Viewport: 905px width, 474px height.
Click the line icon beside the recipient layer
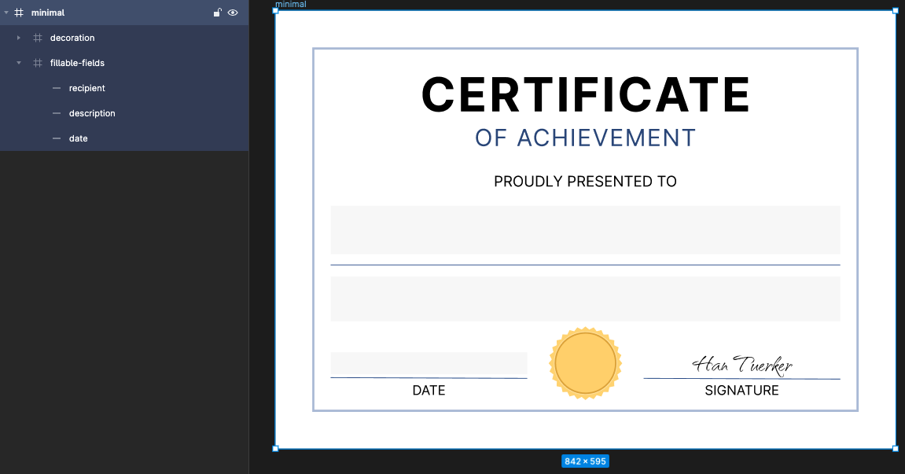pyautogui.click(x=57, y=88)
